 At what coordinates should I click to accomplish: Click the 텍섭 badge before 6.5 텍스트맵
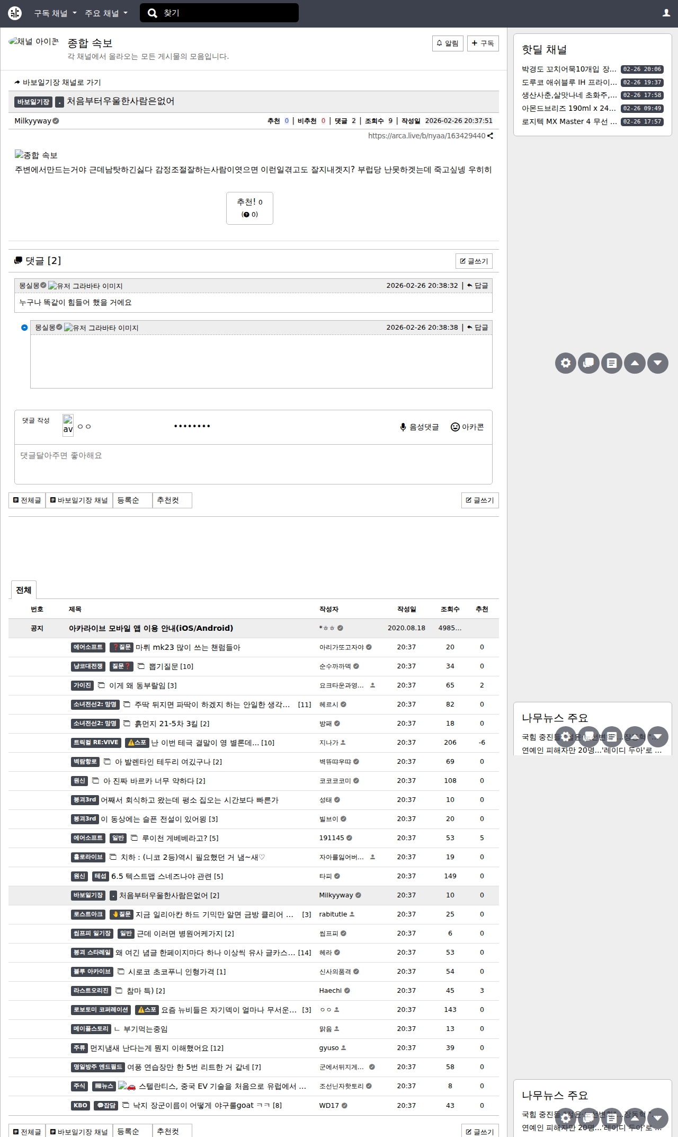pos(101,876)
